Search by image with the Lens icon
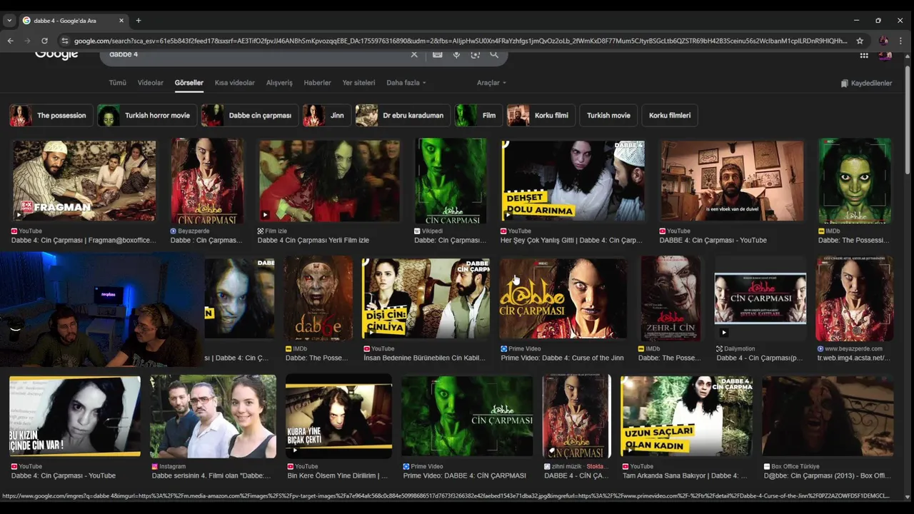The width and height of the screenshot is (914, 514). (x=475, y=54)
